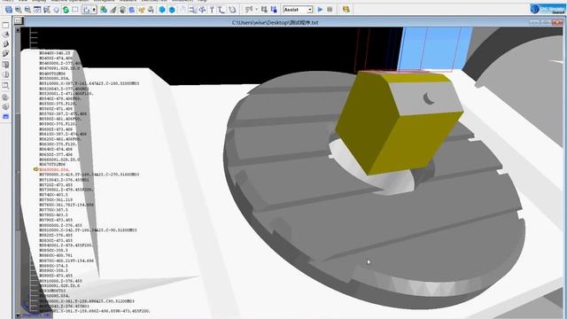Screen dimensions: 567x319
Task: Click the yellow folder icon after stop button
Action: tap(346, 10)
